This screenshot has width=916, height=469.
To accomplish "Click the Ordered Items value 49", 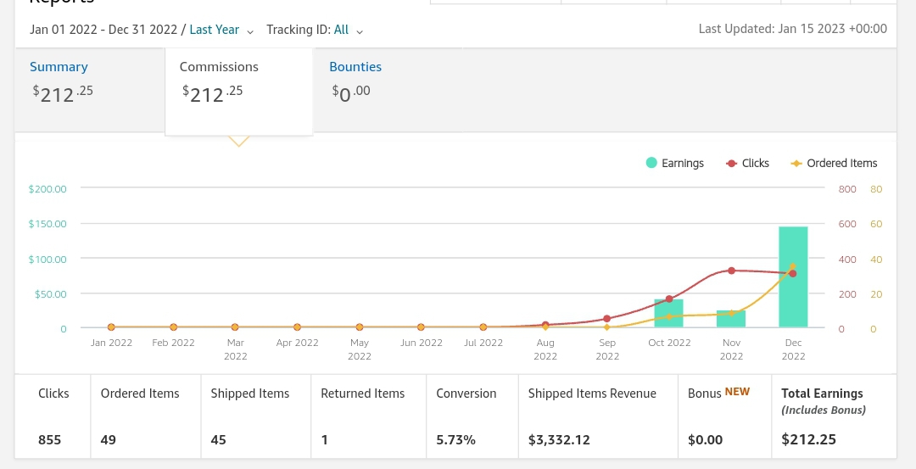I will coord(108,439).
